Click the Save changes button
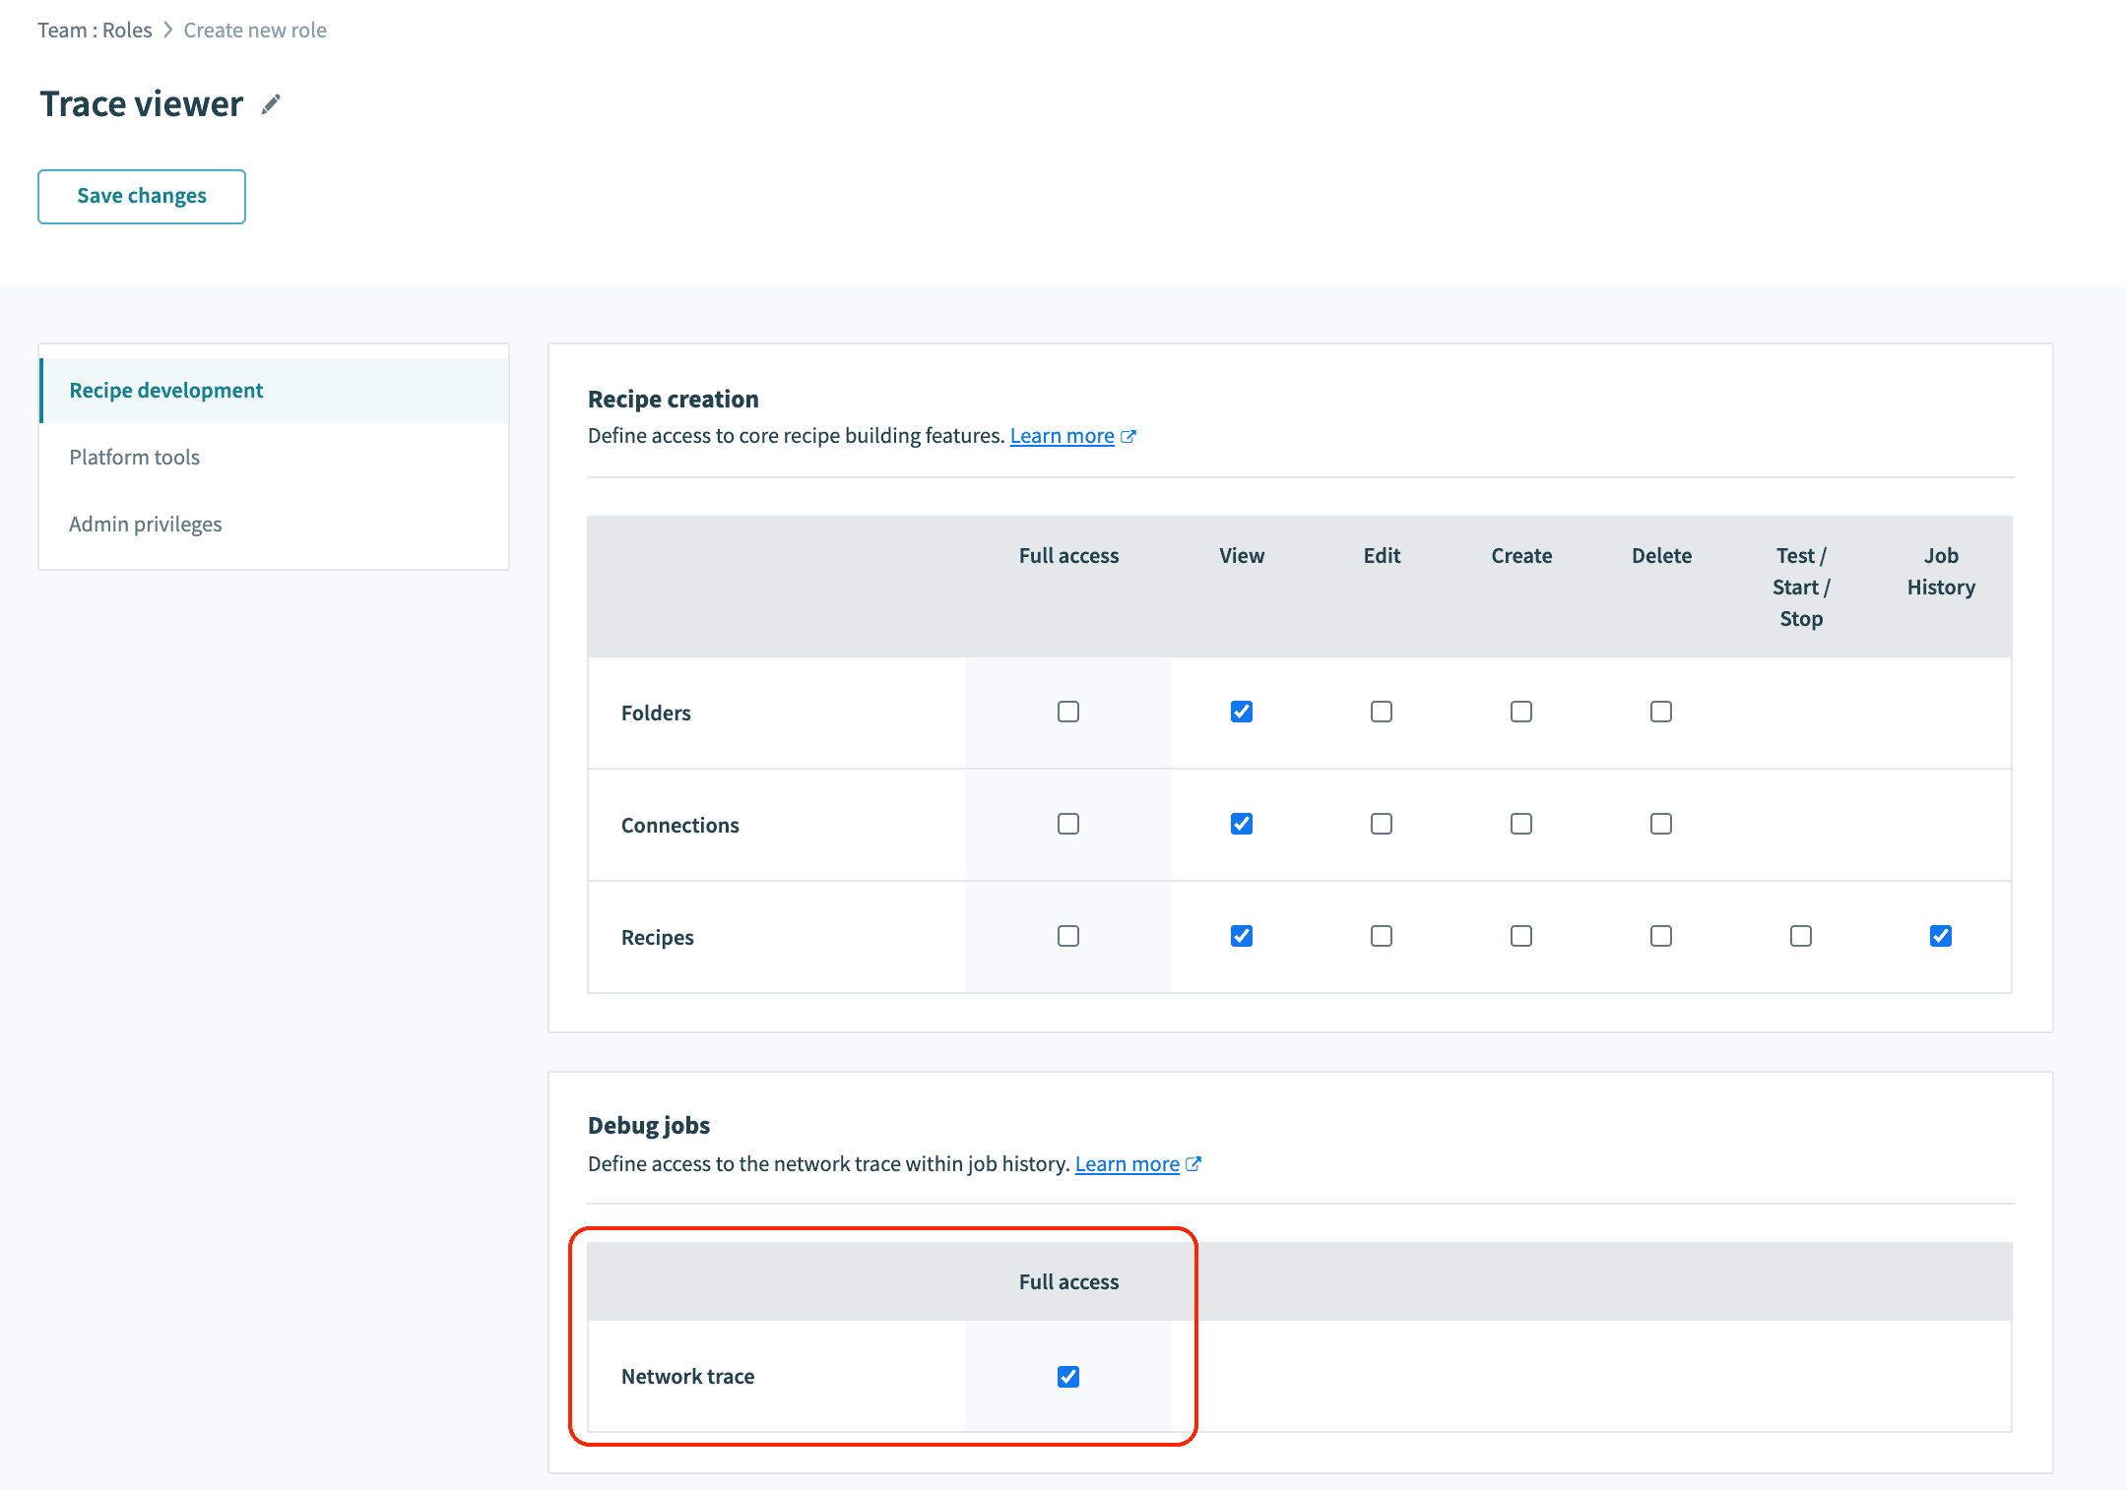 pos(141,196)
